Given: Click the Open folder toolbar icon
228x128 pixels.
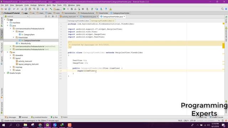Looking at the screenshot, I should 2,9.
